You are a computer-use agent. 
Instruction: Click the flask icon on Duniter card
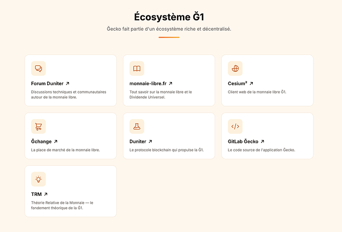pyautogui.click(x=137, y=127)
